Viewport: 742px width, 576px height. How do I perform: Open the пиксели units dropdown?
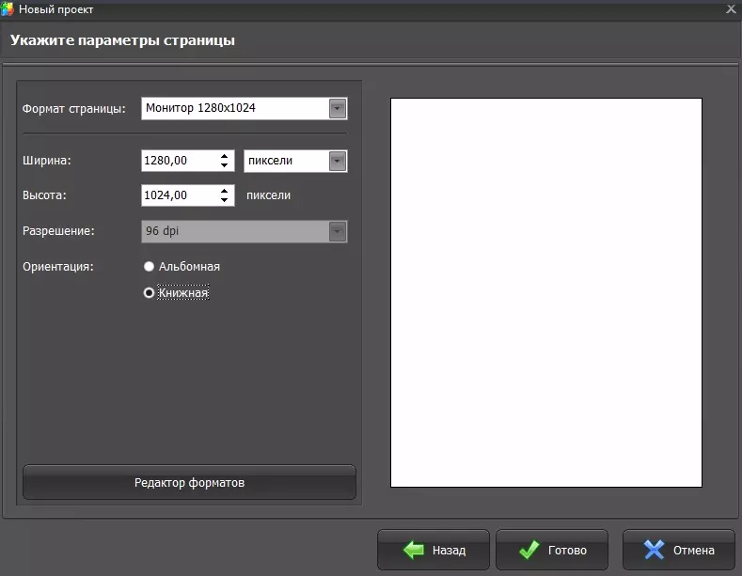(295, 161)
